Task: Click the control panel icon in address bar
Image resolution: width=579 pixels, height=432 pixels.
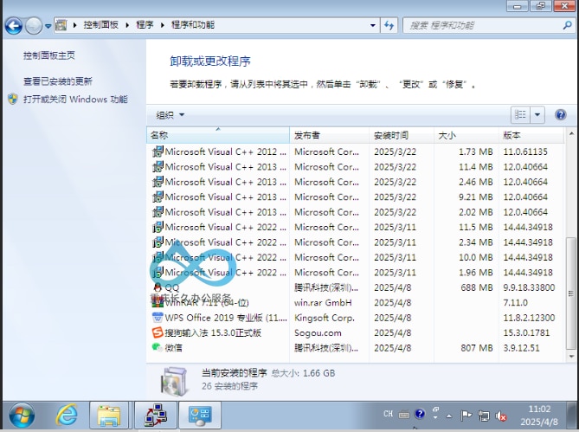Action: [x=61, y=25]
